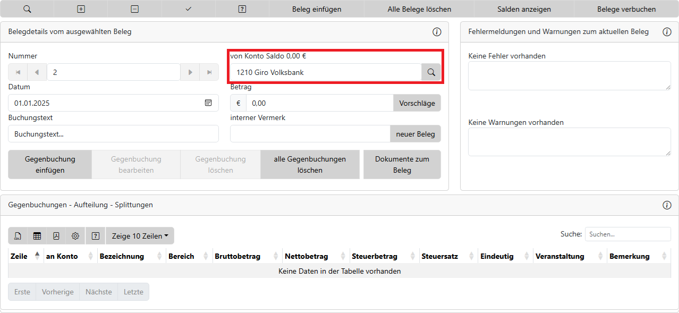Go to the next Beleg number

point(190,72)
